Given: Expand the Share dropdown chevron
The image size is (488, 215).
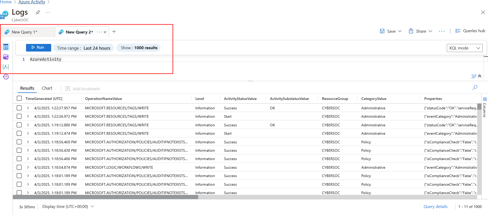Looking at the screenshot, I should [x=430, y=31].
